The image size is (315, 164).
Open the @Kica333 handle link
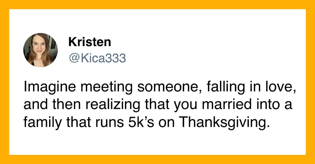tap(97, 58)
